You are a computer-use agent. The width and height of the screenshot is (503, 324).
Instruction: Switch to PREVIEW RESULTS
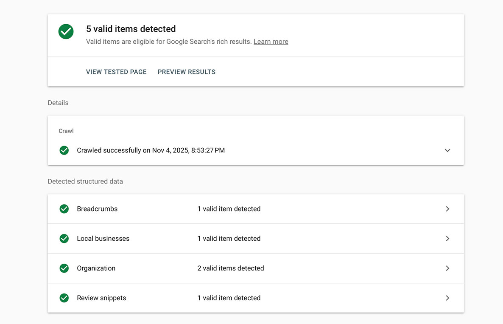187,72
